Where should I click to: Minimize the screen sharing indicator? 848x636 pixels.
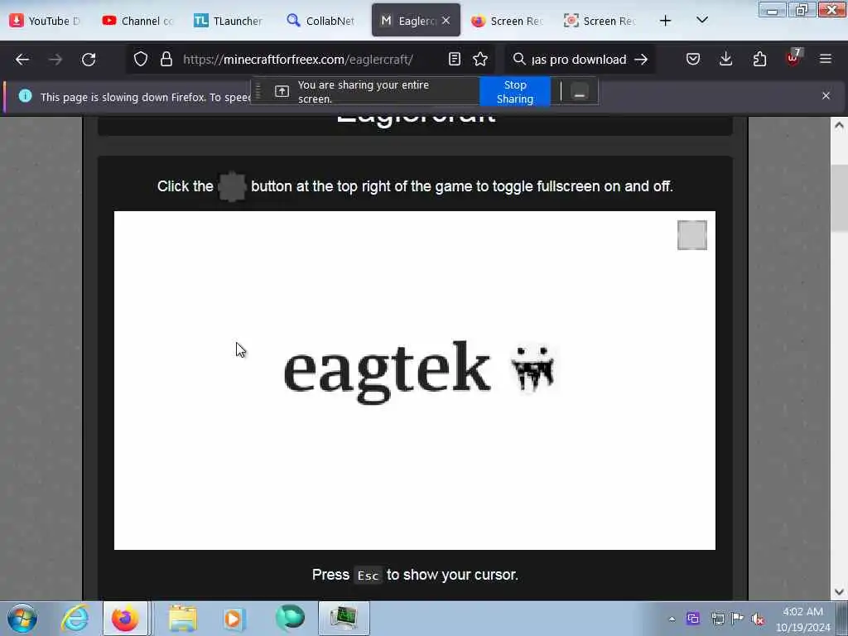579,91
